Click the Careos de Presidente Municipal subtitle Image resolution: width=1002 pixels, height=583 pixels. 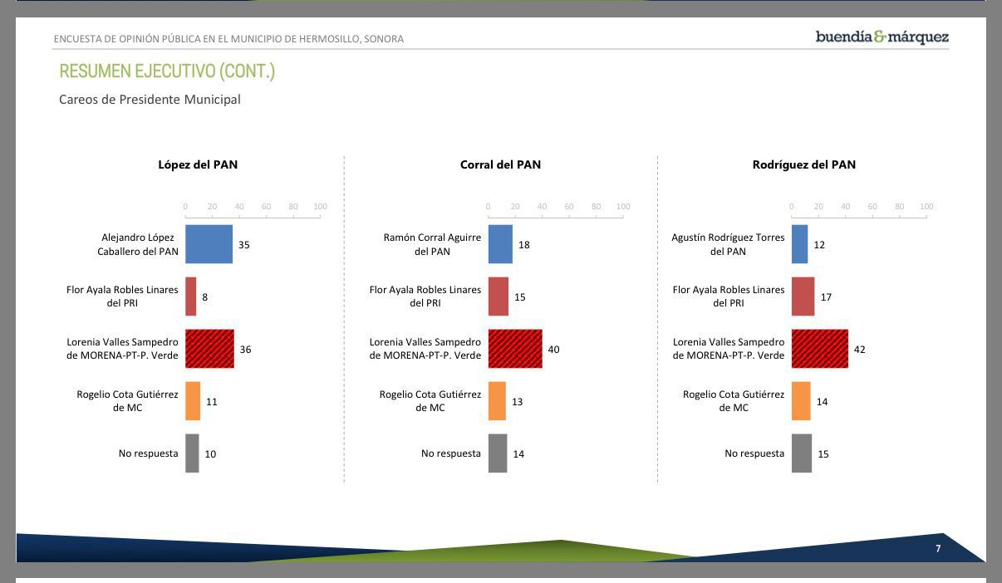pos(150,100)
